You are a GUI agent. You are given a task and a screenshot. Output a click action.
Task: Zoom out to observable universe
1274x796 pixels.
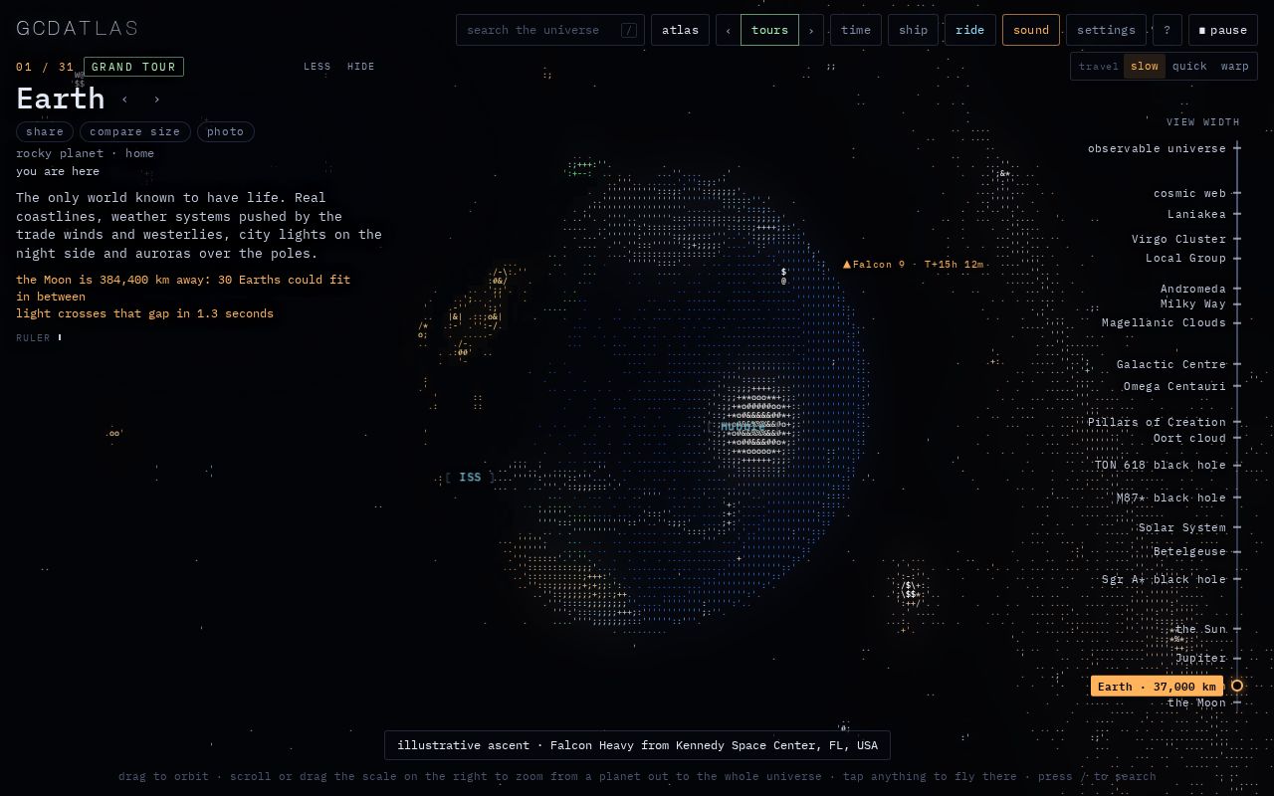1157,148
